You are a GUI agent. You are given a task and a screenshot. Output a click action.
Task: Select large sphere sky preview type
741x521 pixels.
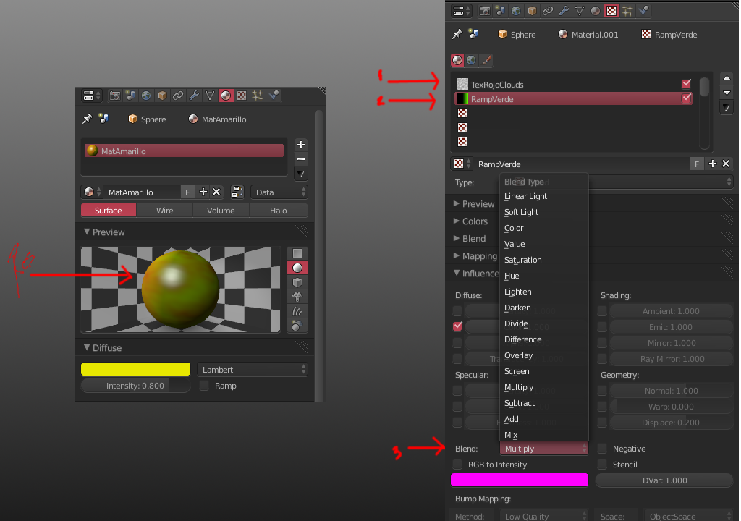click(x=297, y=326)
